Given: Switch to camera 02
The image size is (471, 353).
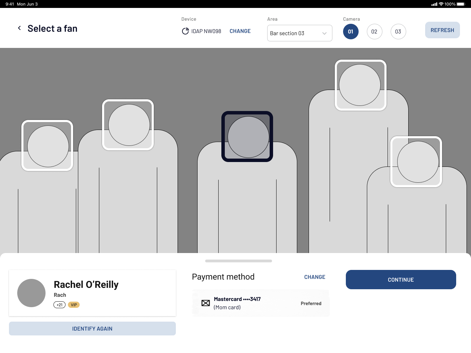Looking at the screenshot, I should 374,32.
